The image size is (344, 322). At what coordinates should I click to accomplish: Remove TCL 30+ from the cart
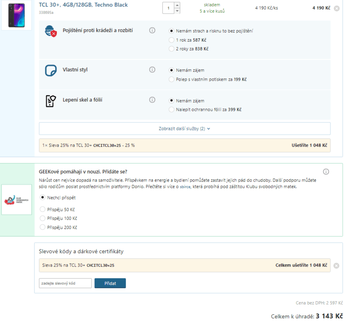(336, 9)
